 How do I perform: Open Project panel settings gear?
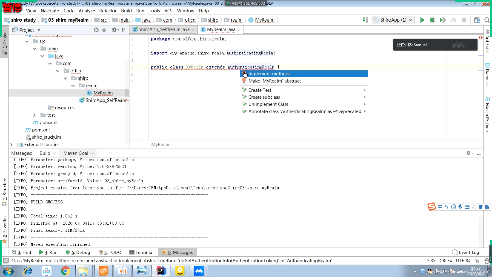click(x=114, y=30)
